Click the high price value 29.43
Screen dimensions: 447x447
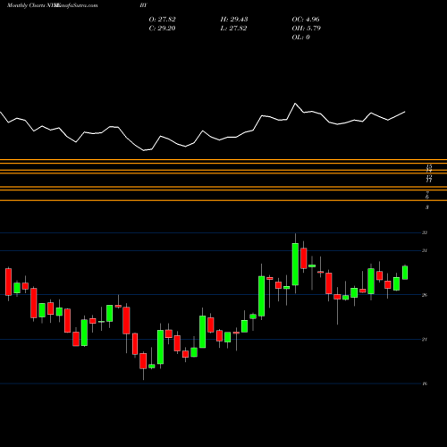(239, 20)
